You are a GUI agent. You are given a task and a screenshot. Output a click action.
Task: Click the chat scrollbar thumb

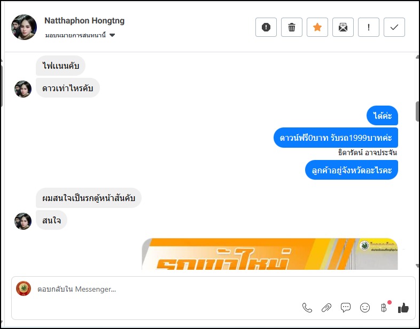tap(417, 111)
